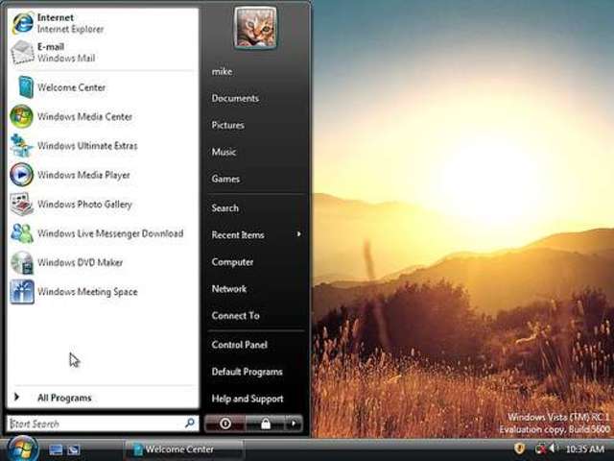Select the Windows Ultimate Extras icon
Viewport: 614px width, 461px height.
click(21, 145)
